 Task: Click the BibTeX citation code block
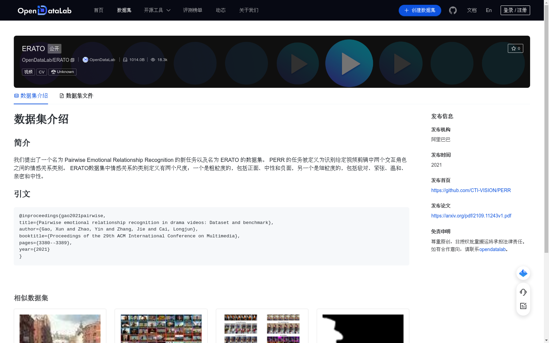211,236
